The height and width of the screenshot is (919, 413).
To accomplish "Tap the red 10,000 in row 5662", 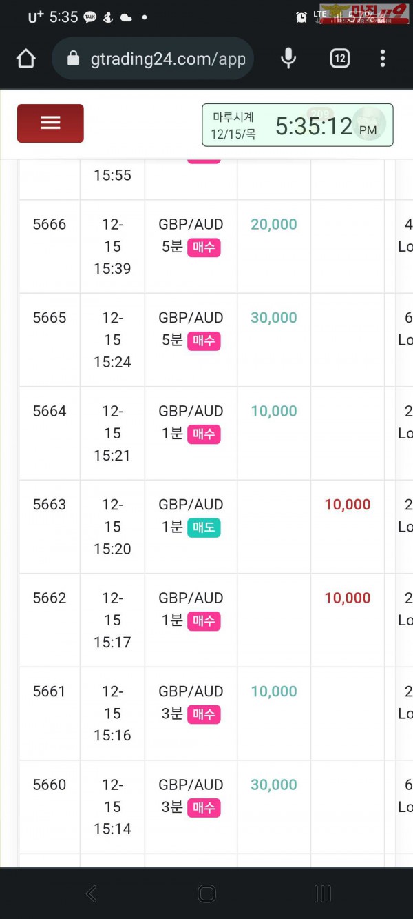I will coord(348,598).
